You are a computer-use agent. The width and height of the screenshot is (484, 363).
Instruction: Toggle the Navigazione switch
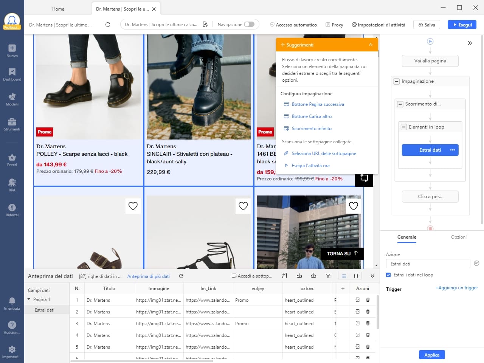[249, 24]
